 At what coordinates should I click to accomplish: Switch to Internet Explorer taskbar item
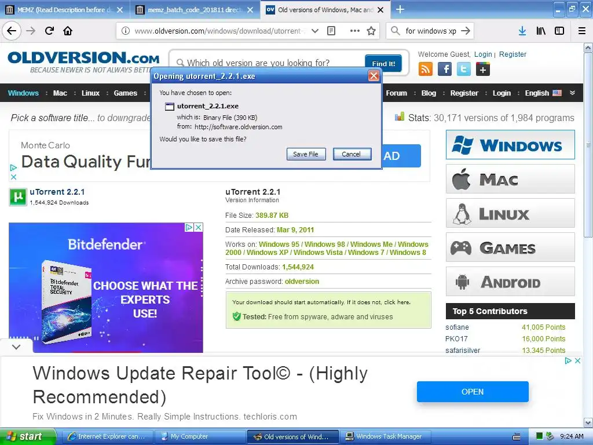[107, 436]
